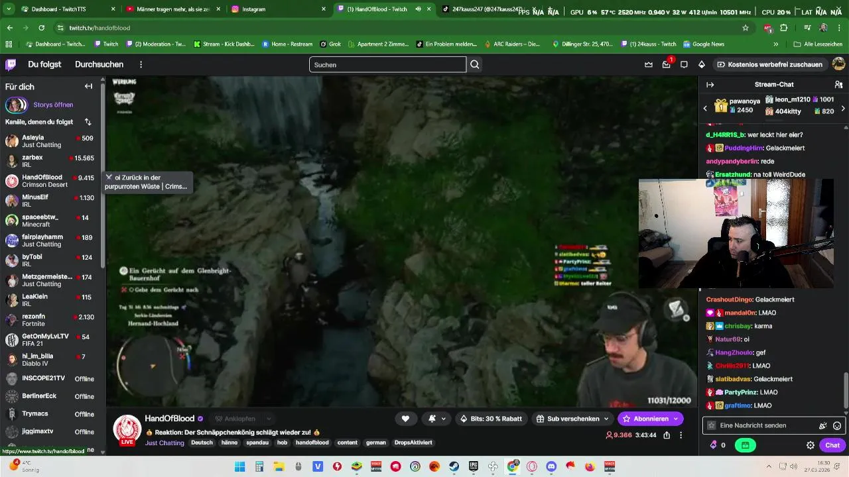
Task: Share the stream via share icon
Action: pos(667,435)
